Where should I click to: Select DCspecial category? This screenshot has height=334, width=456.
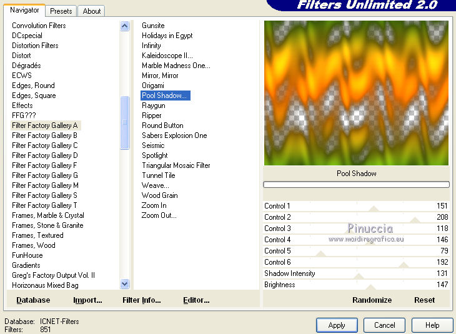click(27, 36)
